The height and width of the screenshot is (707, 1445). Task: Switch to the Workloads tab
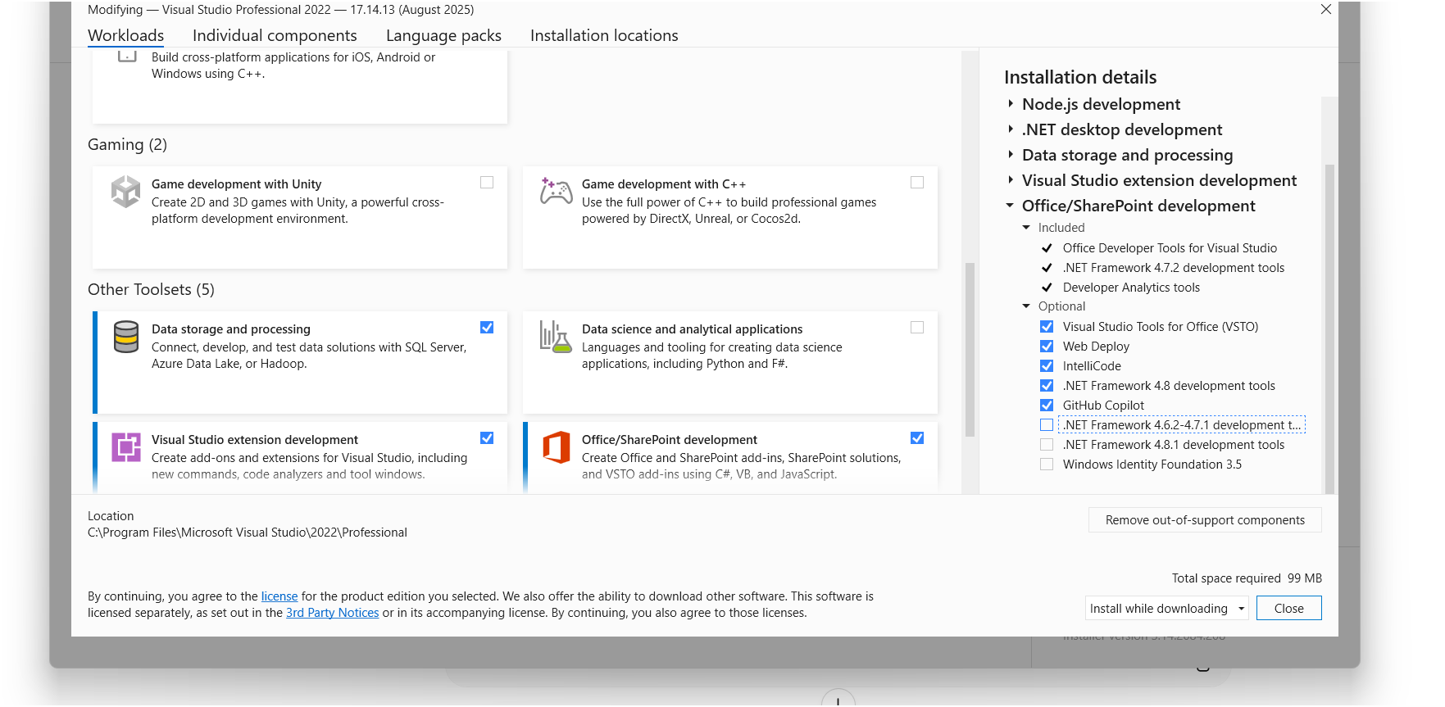tap(126, 36)
